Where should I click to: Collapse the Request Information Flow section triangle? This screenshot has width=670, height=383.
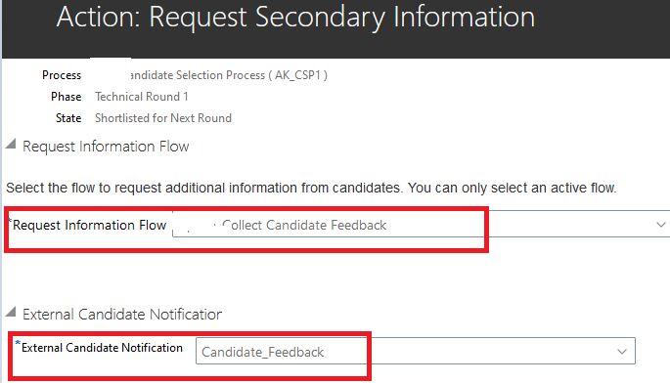tap(11, 144)
